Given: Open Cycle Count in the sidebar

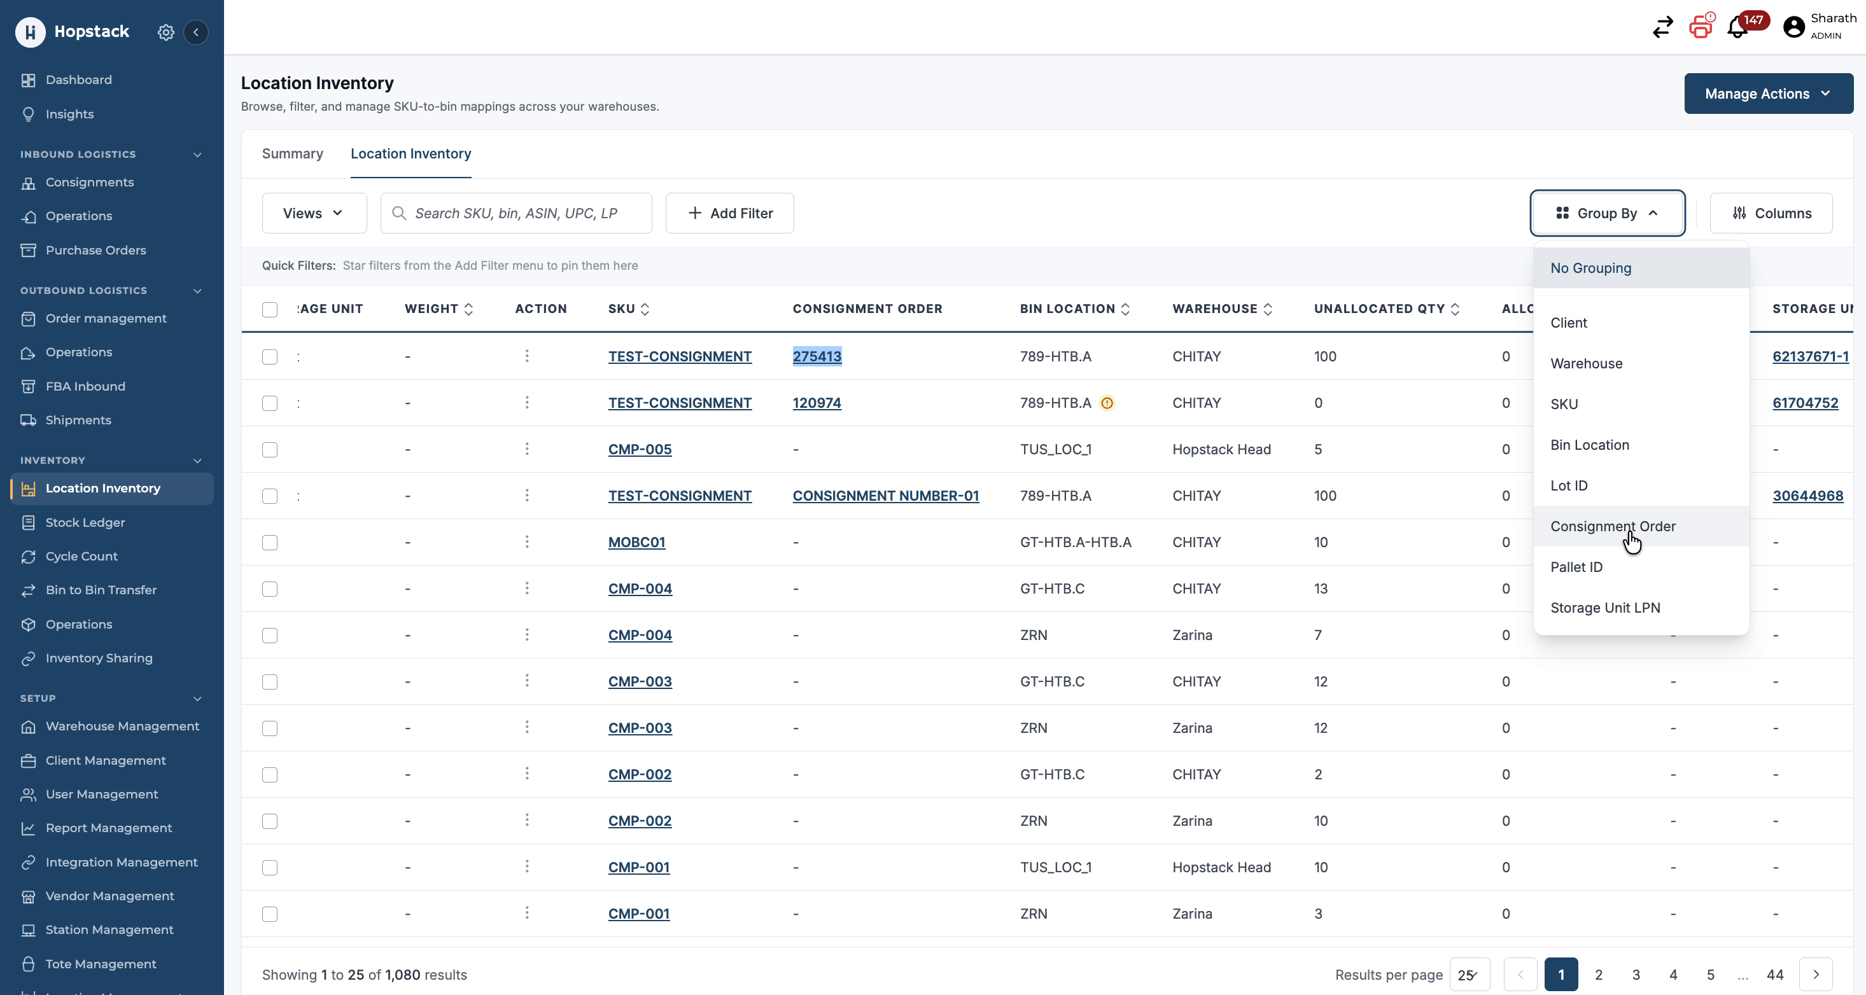Looking at the screenshot, I should point(81,555).
